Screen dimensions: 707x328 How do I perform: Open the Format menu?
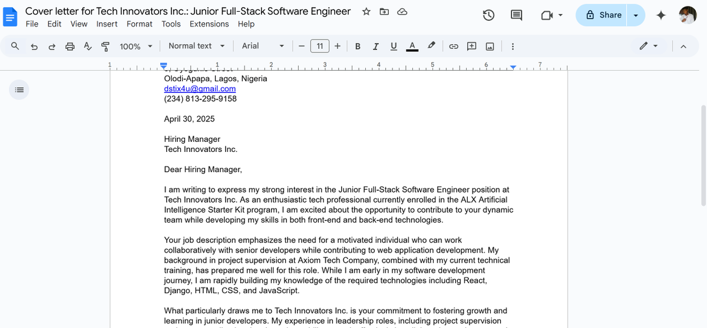[x=140, y=24]
